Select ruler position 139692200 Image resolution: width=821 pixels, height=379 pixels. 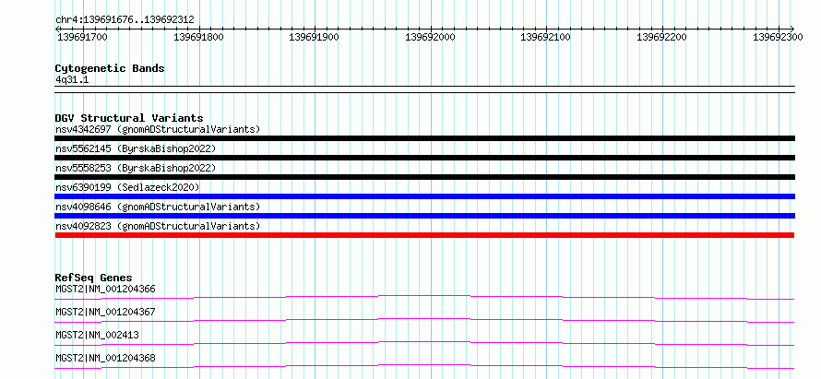(x=662, y=37)
